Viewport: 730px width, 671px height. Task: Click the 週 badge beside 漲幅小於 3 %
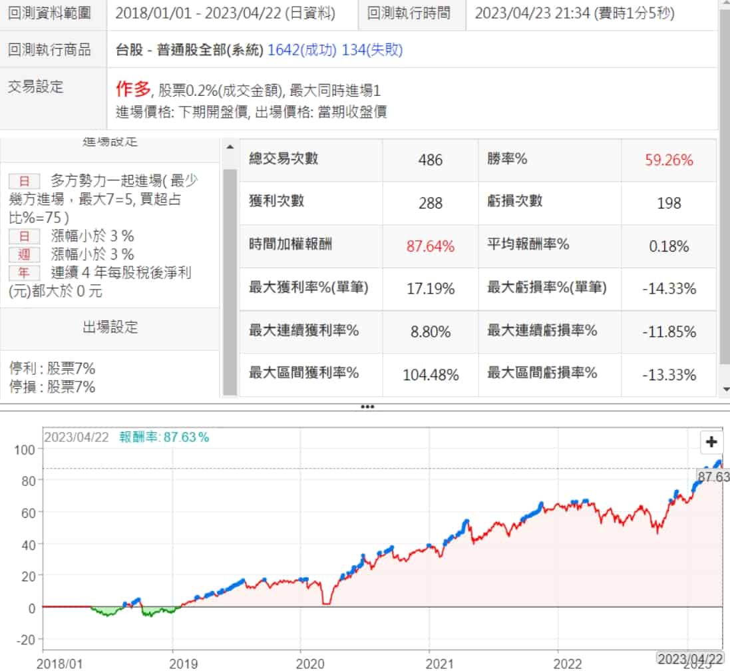(24, 254)
